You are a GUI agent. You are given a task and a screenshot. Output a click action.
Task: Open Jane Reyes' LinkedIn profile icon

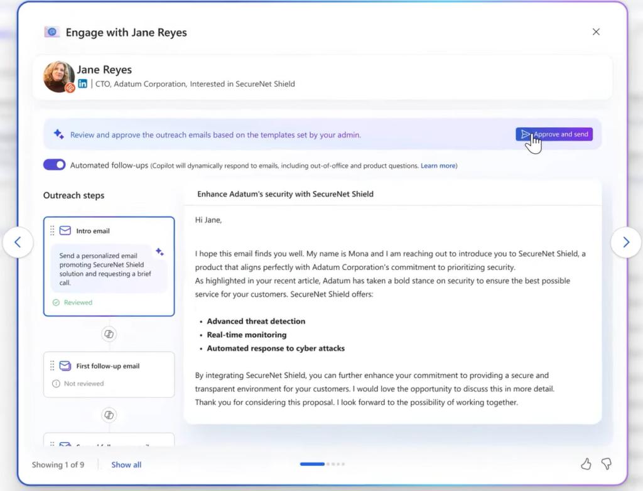pos(82,84)
